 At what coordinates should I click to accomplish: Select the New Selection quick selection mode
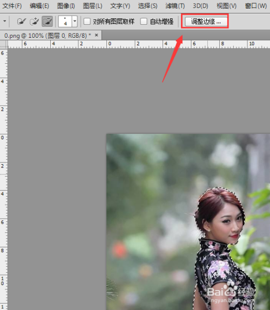click(22, 22)
